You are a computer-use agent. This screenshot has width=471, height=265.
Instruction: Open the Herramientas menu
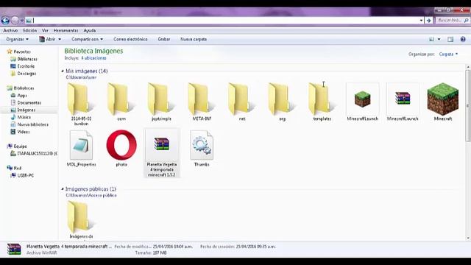coord(65,30)
